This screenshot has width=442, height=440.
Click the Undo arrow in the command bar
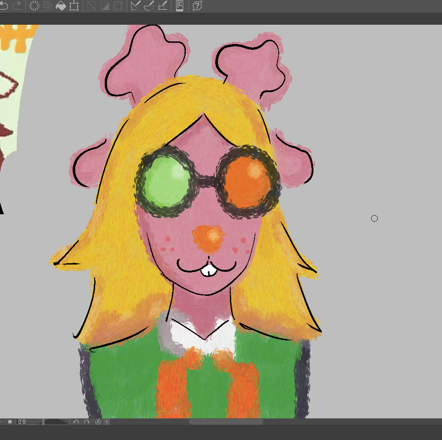tap(4, 6)
